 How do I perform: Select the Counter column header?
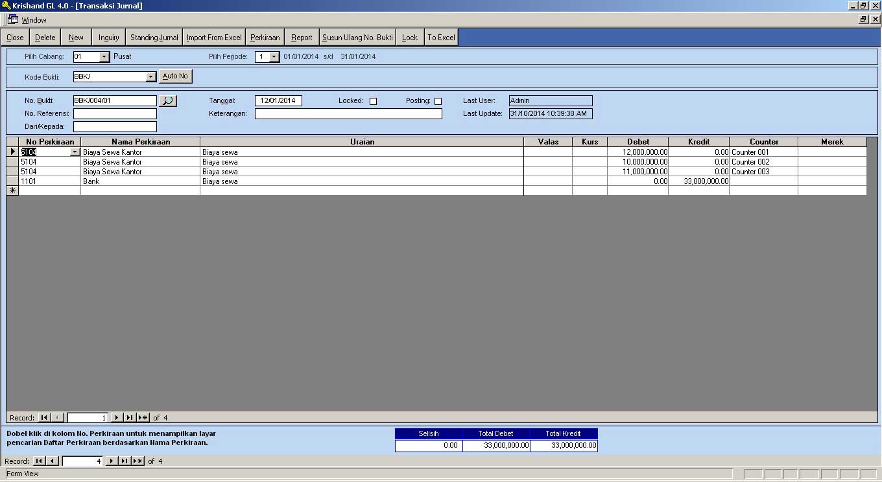[x=764, y=142]
